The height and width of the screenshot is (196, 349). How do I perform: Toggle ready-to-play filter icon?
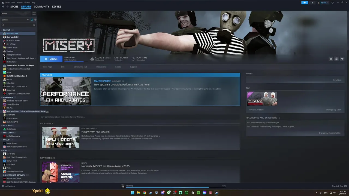coord(35,20)
